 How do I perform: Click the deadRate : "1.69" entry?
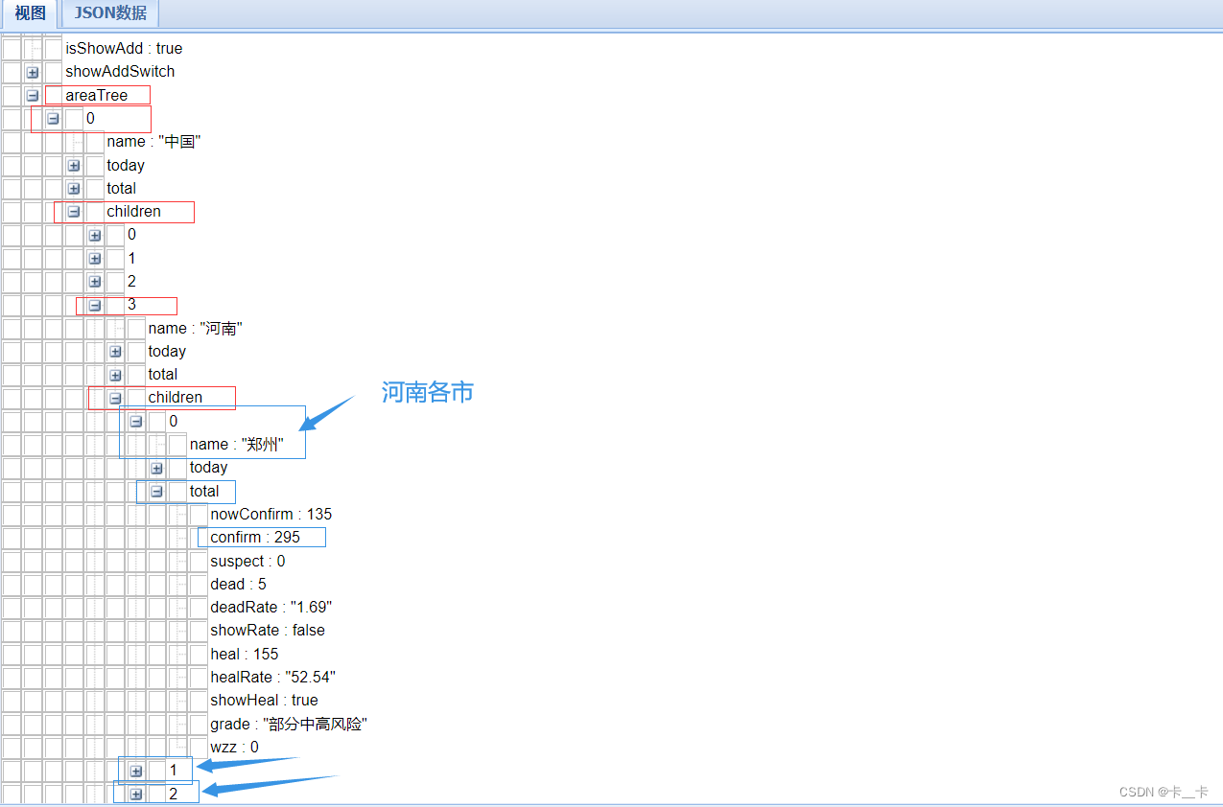click(271, 608)
